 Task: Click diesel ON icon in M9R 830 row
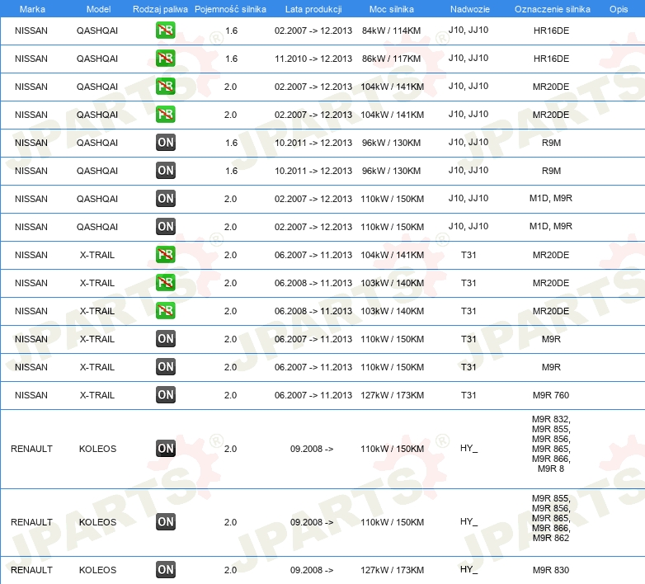click(165, 570)
